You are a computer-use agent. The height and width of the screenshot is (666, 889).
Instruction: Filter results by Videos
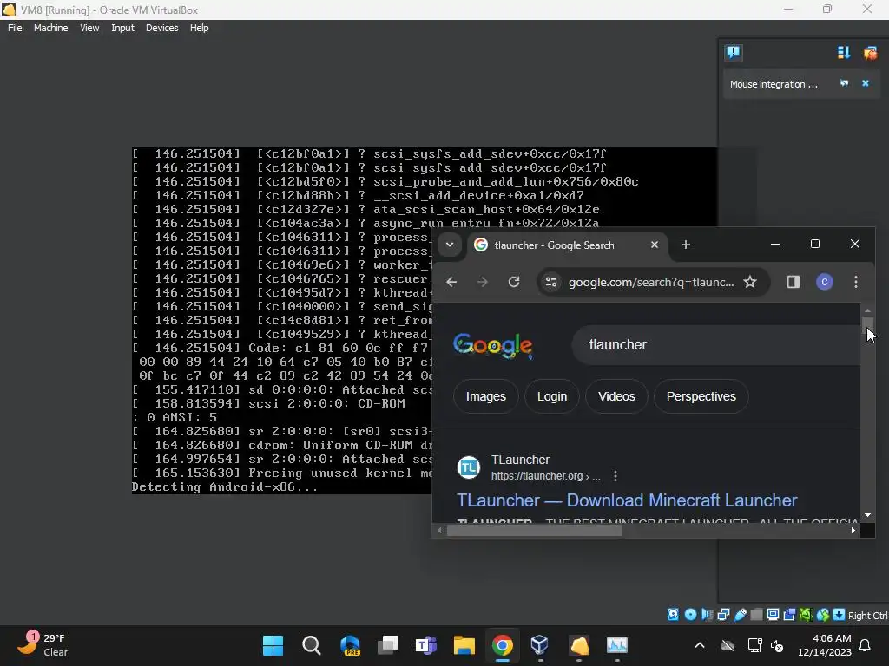tap(616, 396)
